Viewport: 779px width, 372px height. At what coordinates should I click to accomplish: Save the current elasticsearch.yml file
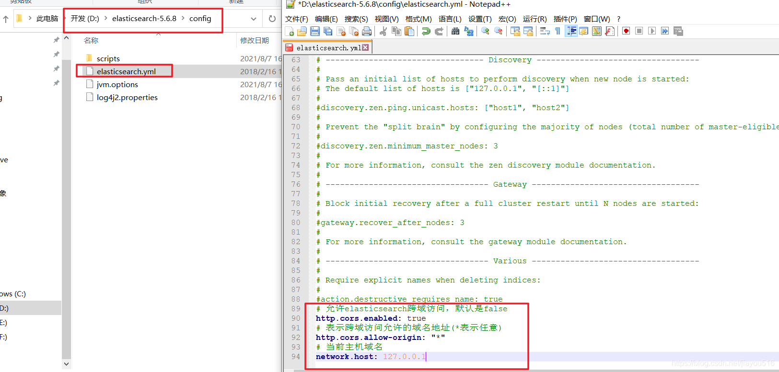tap(315, 31)
